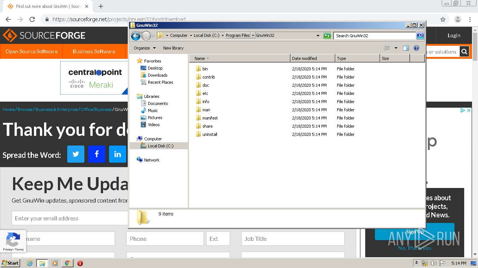Screen dimensions: 478x268
Task: Select the uninstall folder icon
Action: 198,134
